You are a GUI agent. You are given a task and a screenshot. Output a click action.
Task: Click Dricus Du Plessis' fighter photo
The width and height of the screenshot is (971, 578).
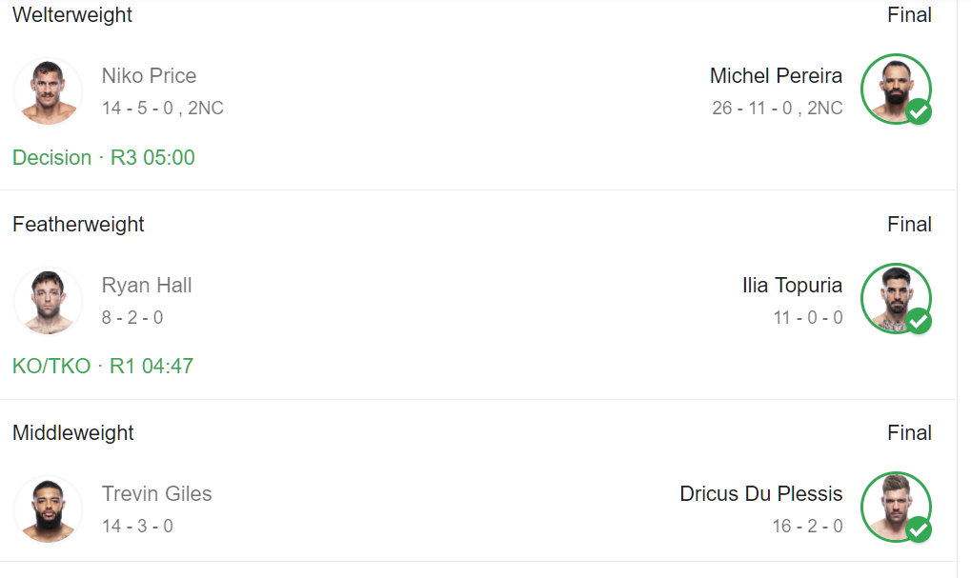pos(894,506)
